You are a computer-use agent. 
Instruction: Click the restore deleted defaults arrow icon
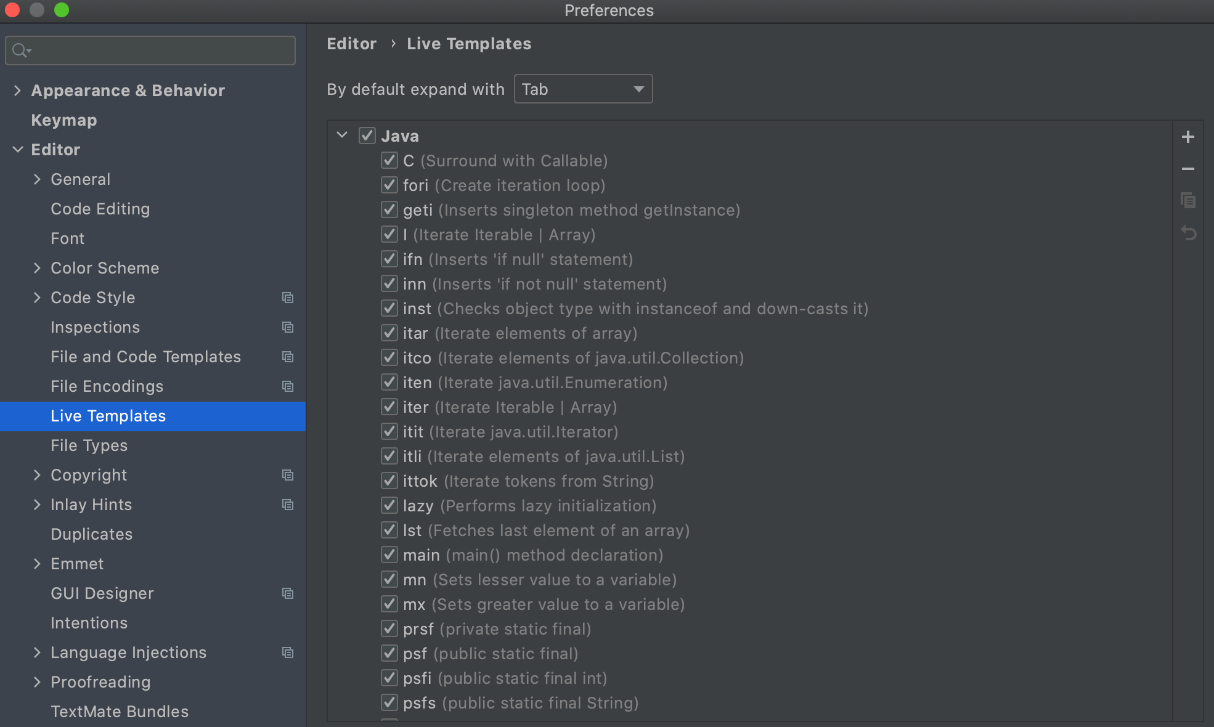1188,234
